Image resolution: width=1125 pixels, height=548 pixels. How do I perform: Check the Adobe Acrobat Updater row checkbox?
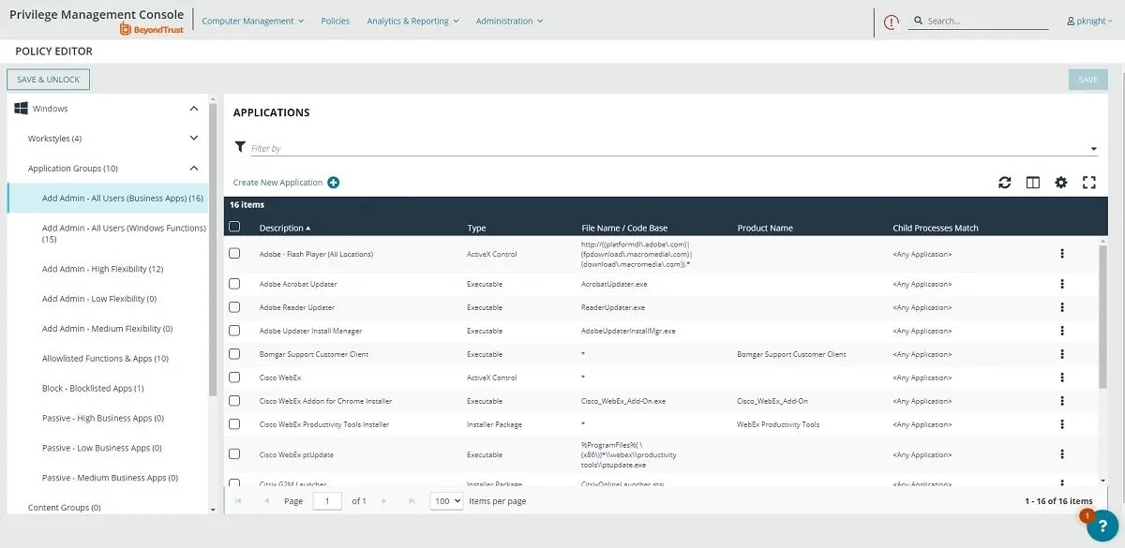[234, 284]
